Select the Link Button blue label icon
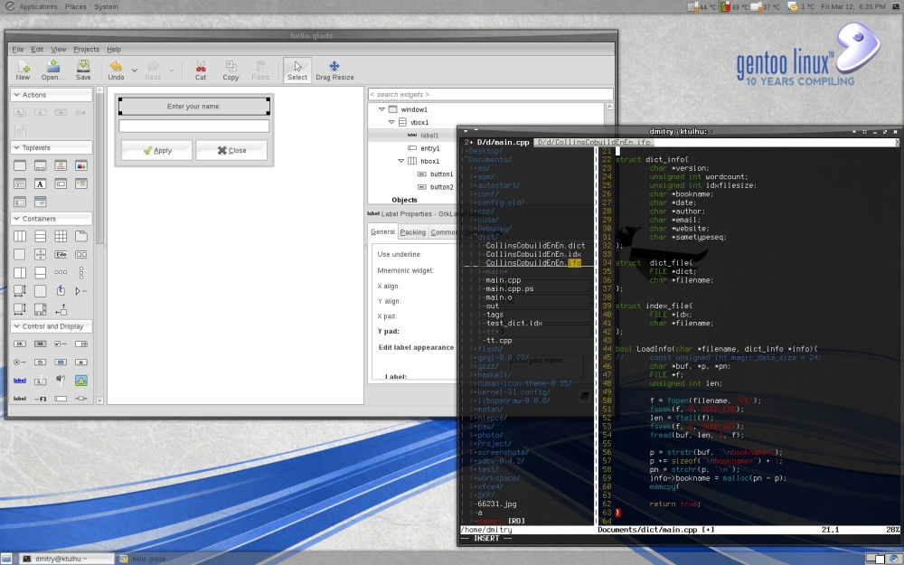This screenshot has width=904, height=565. [20, 381]
